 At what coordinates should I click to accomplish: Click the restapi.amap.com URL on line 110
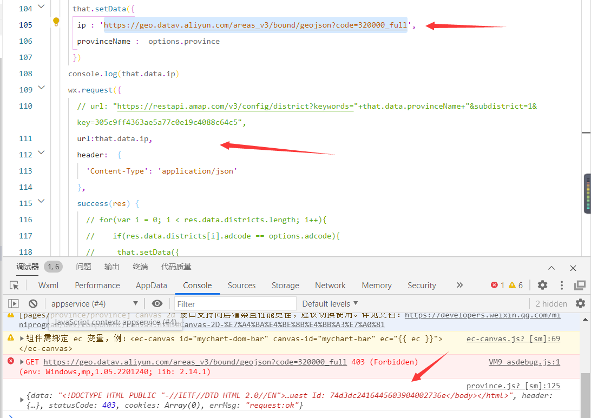coord(235,106)
